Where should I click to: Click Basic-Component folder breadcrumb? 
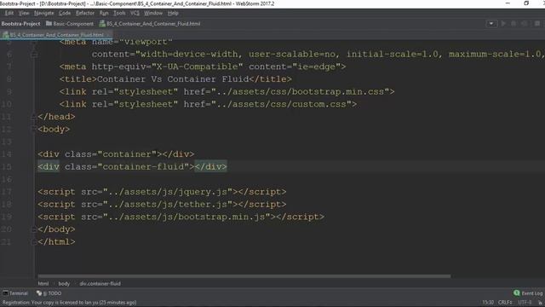click(70, 24)
